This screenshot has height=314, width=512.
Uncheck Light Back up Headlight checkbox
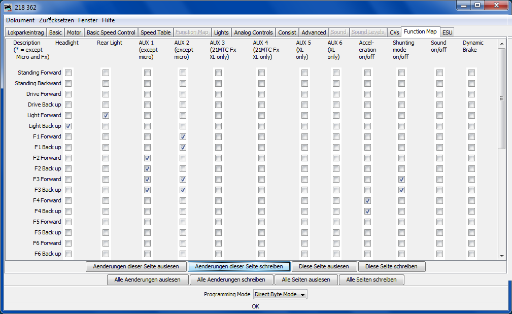68,126
